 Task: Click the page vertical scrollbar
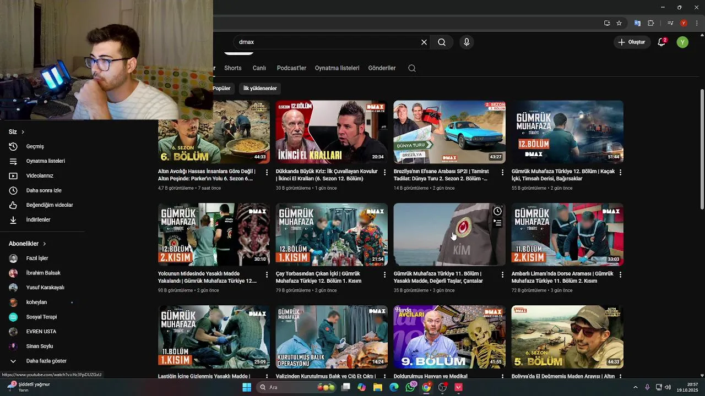(x=702, y=149)
